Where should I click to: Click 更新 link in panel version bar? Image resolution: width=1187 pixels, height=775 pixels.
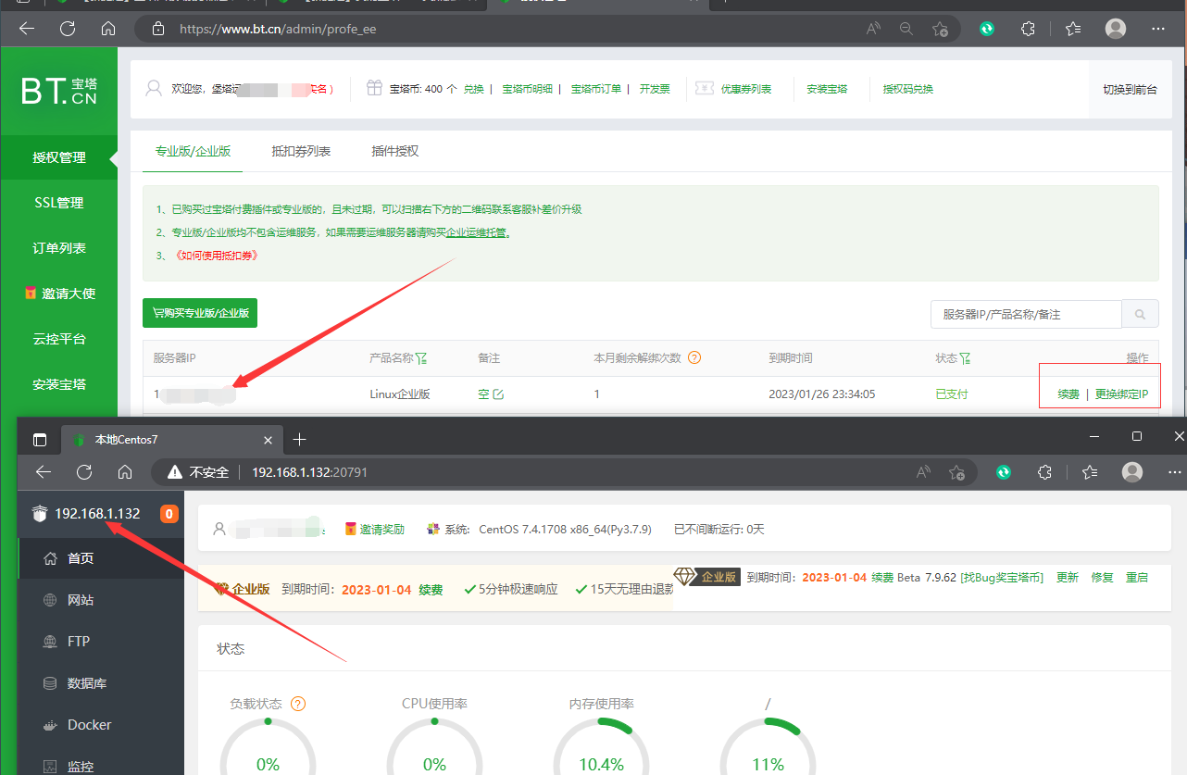click(1068, 577)
